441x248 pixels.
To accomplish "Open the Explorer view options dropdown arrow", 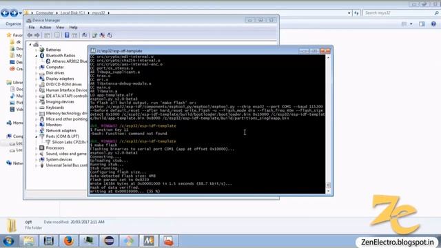I will point(411,24).
